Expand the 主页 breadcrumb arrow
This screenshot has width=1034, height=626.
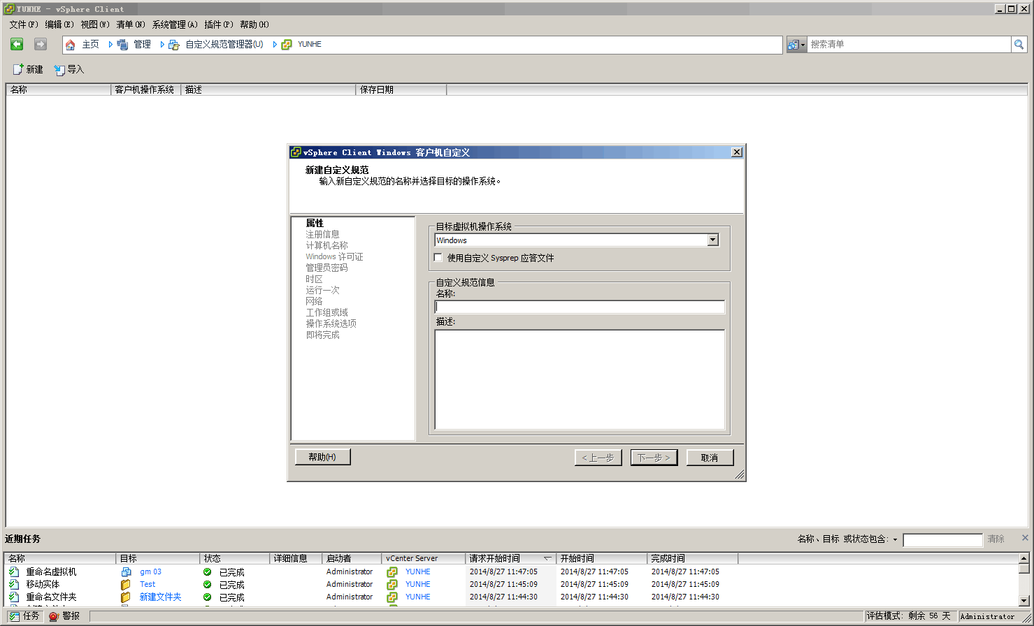coord(110,44)
